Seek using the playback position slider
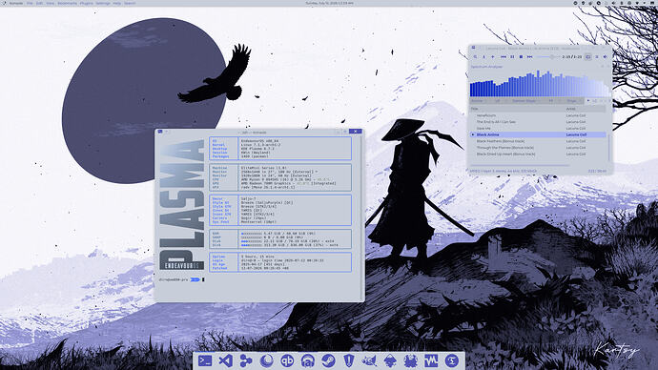This screenshot has width=658, height=370. (546, 56)
